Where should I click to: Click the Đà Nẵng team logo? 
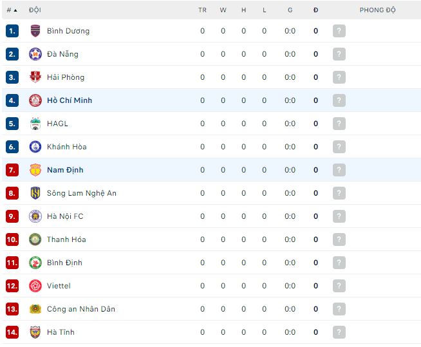(x=35, y=54)
